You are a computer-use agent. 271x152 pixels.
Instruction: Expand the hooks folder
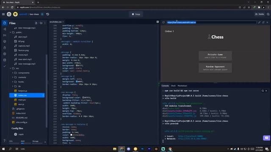[x=13, y=81]
